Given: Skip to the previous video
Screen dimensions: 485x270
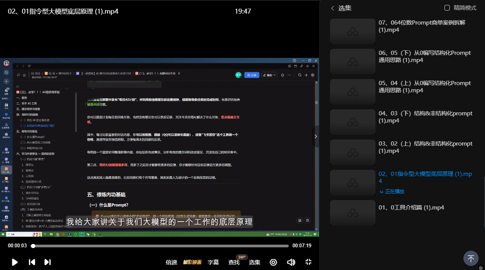Looking at the screenshot, I should point(32,262).
